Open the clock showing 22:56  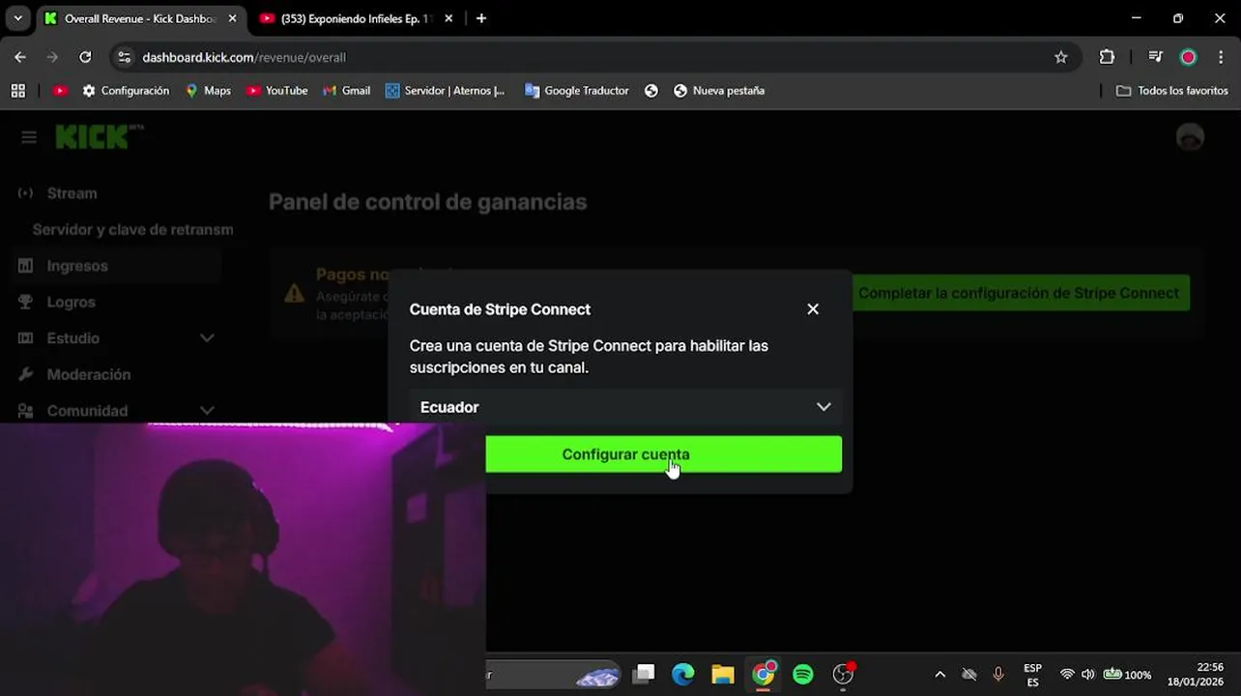point(1195,675)
